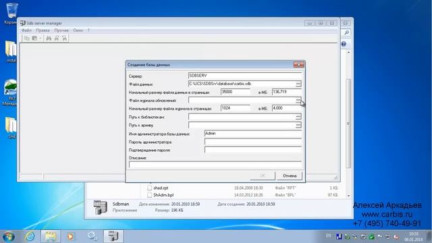The width and height of the screenshot is (432, 243).
Task: Open the RK7 manager desktop shortcut
Action: (x=10, y=92)
